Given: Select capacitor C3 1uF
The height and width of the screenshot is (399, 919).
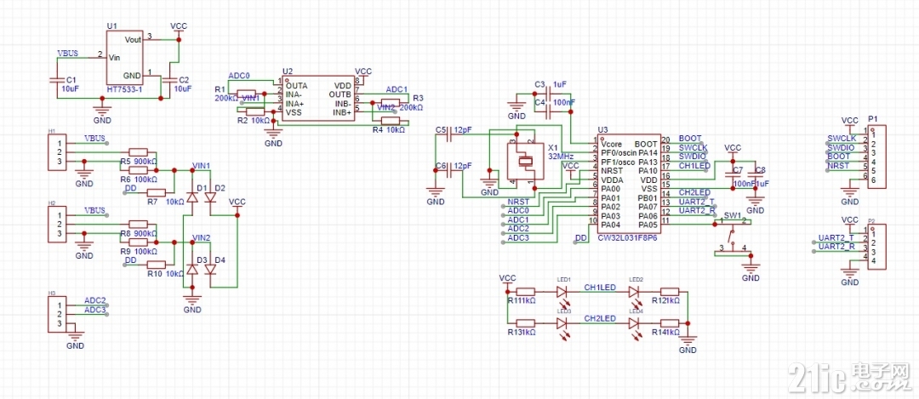Looking at the screenshot, I should (549, 94).
